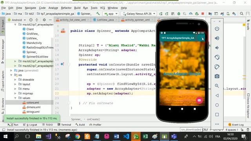
Task: Switch to the activity_spinner_xml tab
Action: (x=137, y=20)
